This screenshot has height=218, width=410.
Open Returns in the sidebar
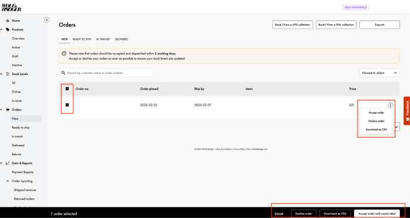click(17, 154)
